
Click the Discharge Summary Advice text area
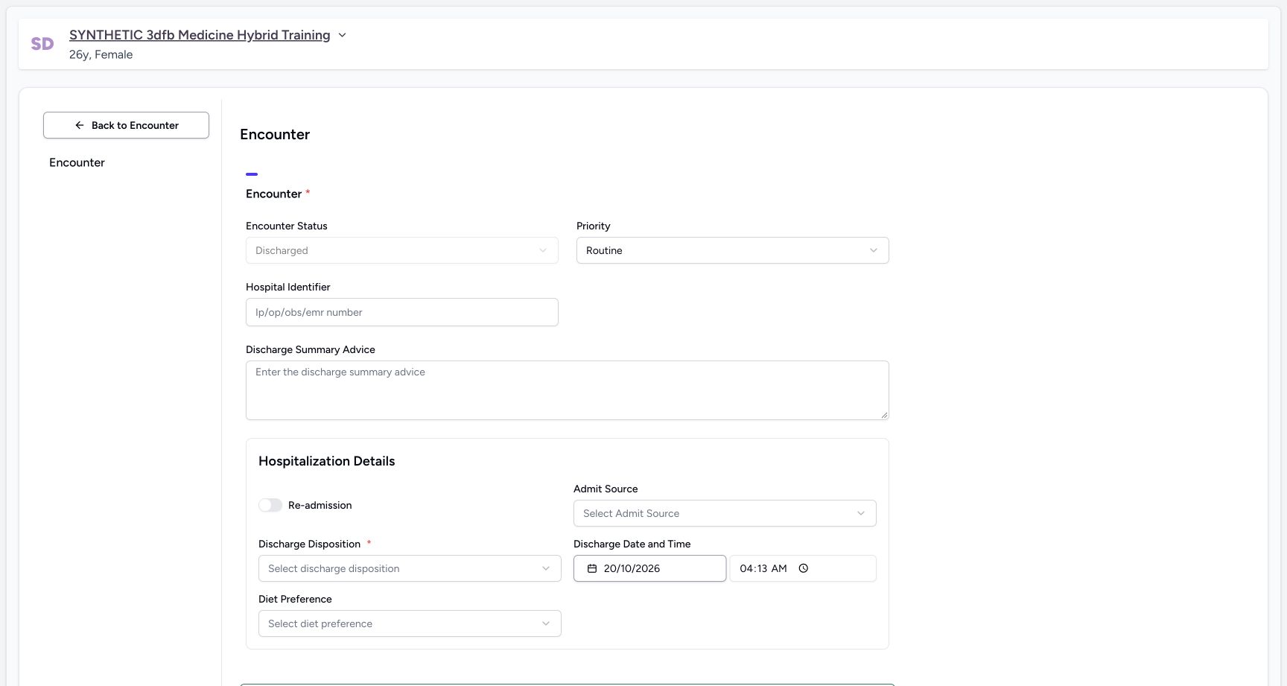pos(568,390)
